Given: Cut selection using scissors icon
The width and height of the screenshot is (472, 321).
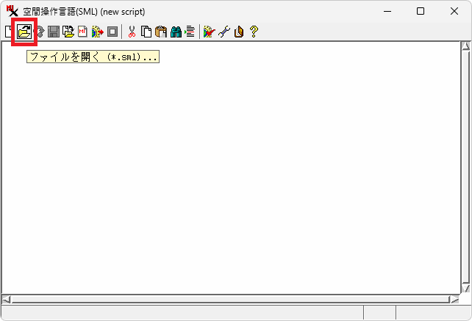Looking at the screenshot, I should [x=132, y=32].
